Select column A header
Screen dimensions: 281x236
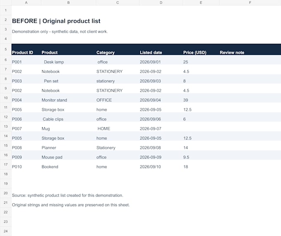point(26,3)
